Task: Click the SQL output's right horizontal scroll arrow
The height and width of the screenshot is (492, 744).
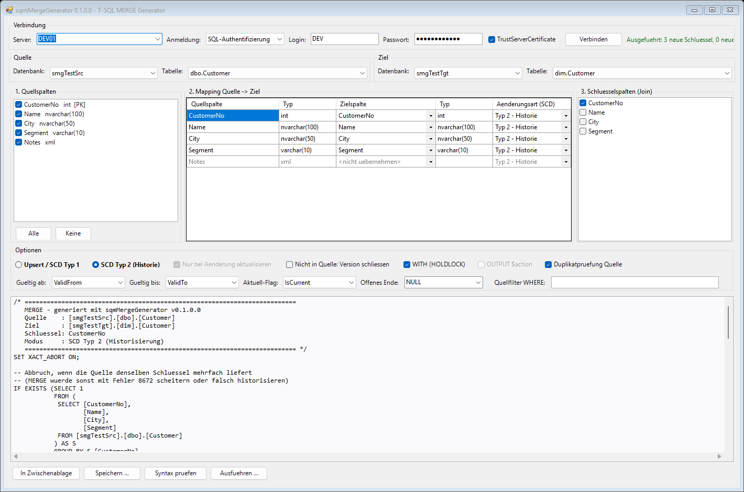Action: 719,456
